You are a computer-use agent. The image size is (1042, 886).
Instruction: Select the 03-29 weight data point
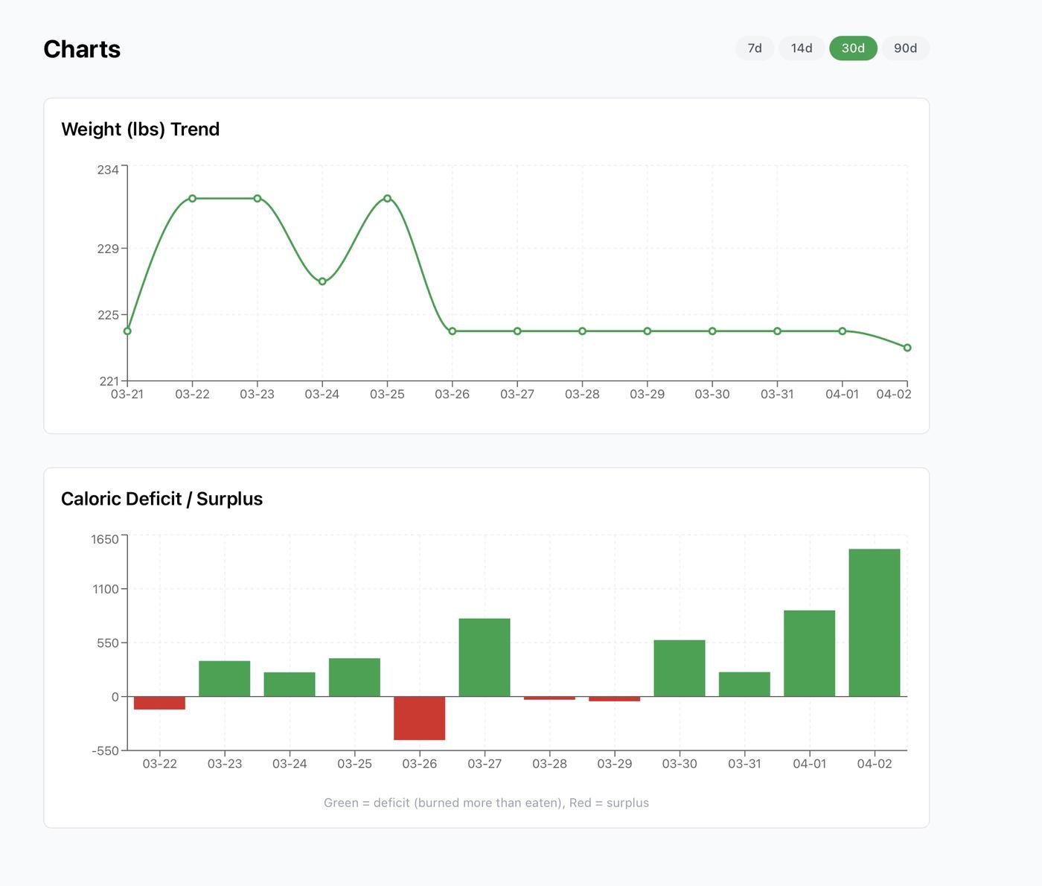(648, 331)
